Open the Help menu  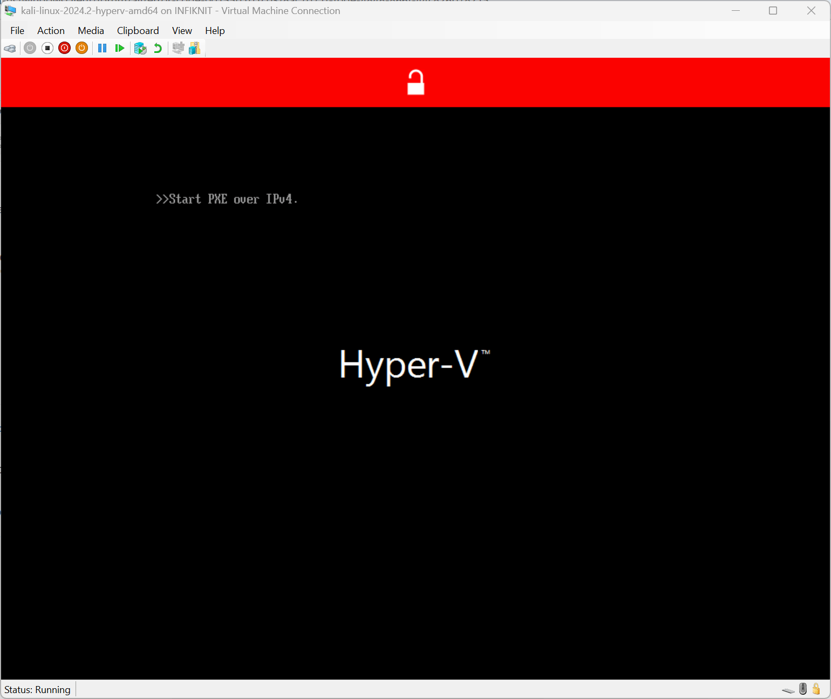pos(215,31)
